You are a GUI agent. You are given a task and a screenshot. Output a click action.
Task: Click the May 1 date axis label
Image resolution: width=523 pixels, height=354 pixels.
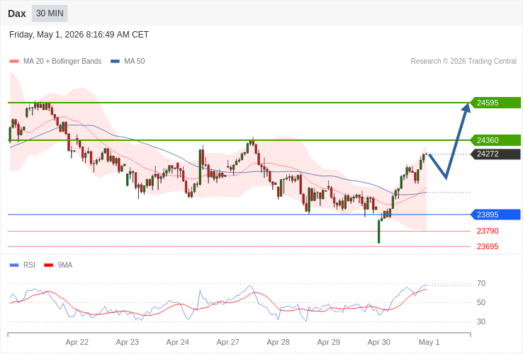click(x=429, y=343)
